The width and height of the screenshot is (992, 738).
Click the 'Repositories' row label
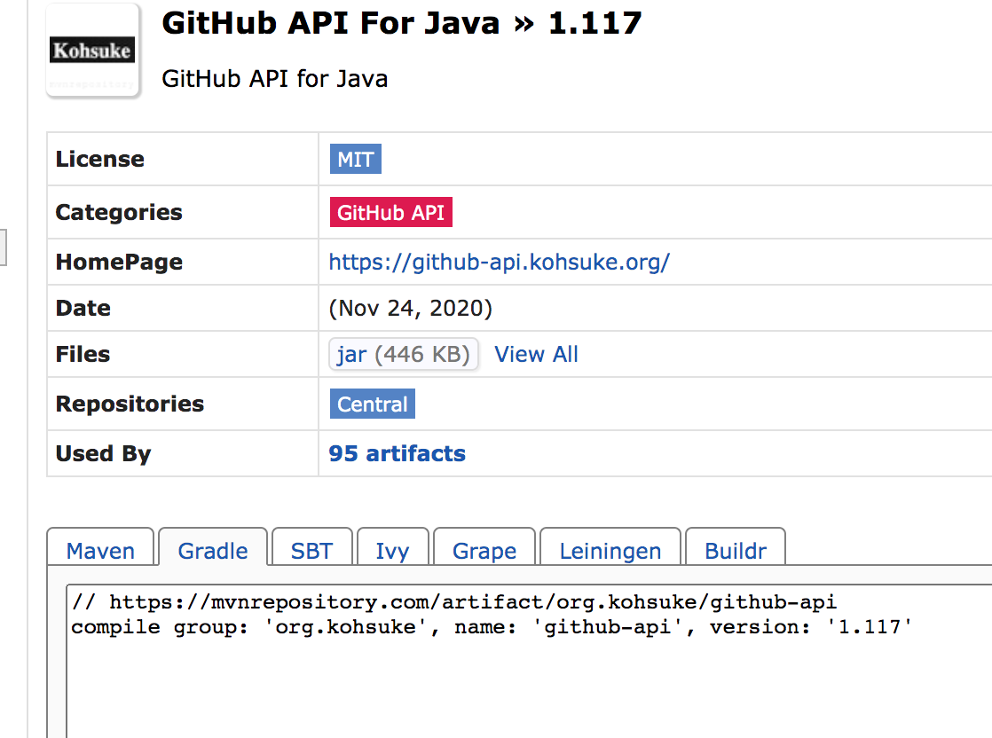coord(130,404)
